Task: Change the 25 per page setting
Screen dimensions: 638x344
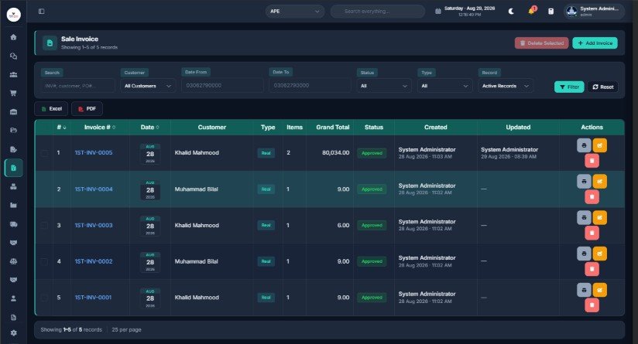Action: click(126, 330)
